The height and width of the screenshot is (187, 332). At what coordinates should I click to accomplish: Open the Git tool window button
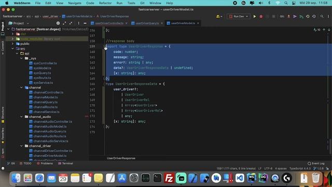click(x=11, y=163)
